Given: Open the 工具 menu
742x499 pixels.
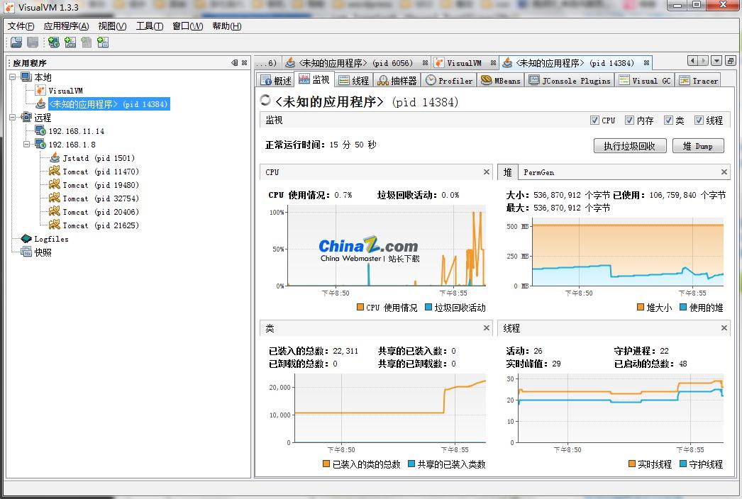Looking at the screenshot, I should pyautogui.click(x=149, y=26).
